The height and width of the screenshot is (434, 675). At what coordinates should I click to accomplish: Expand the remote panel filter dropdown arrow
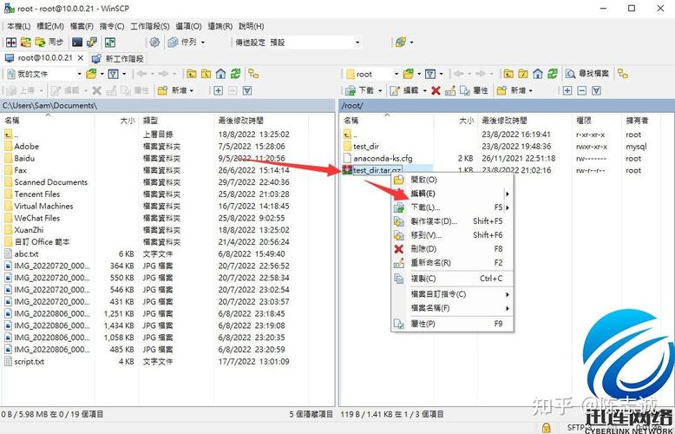tap(442, 74)
